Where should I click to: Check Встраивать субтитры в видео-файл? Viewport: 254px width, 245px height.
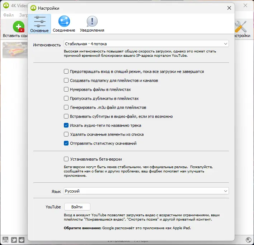pos(66,116)
